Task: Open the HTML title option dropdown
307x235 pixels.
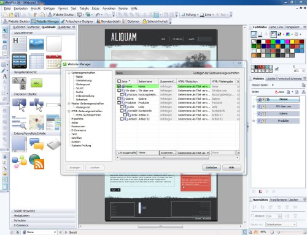Action: pyautogui.click(x=208, y=153)
